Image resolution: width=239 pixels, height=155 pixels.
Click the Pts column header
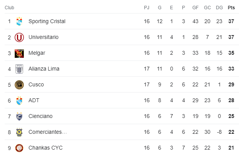tap(231, 8)
